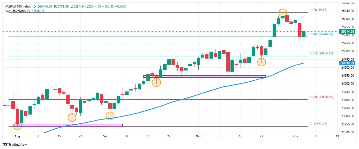
Task: Click the NASDAQ 100 Index symbol title
Action: tap(16, 6)
